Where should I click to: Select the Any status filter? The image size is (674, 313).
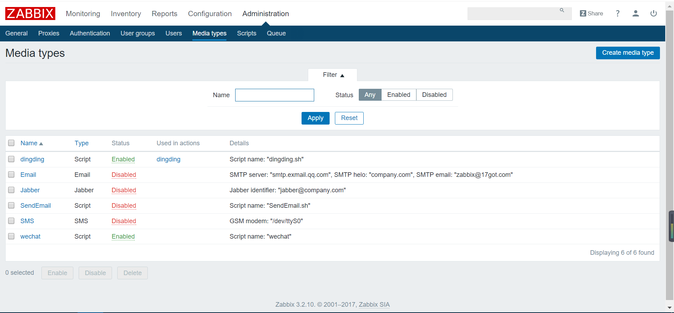(x=370, y=95)
